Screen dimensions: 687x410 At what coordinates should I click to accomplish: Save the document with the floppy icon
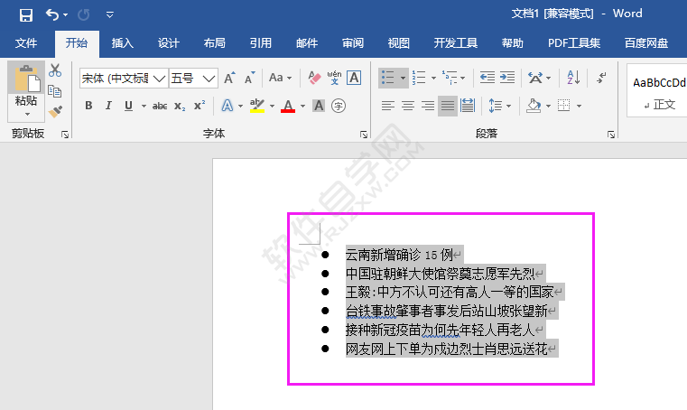(26, 15)
